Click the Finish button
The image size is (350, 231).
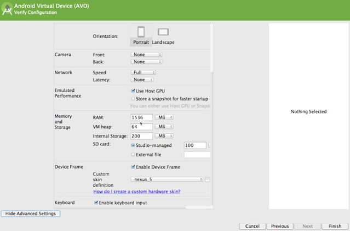pos(335,226)
